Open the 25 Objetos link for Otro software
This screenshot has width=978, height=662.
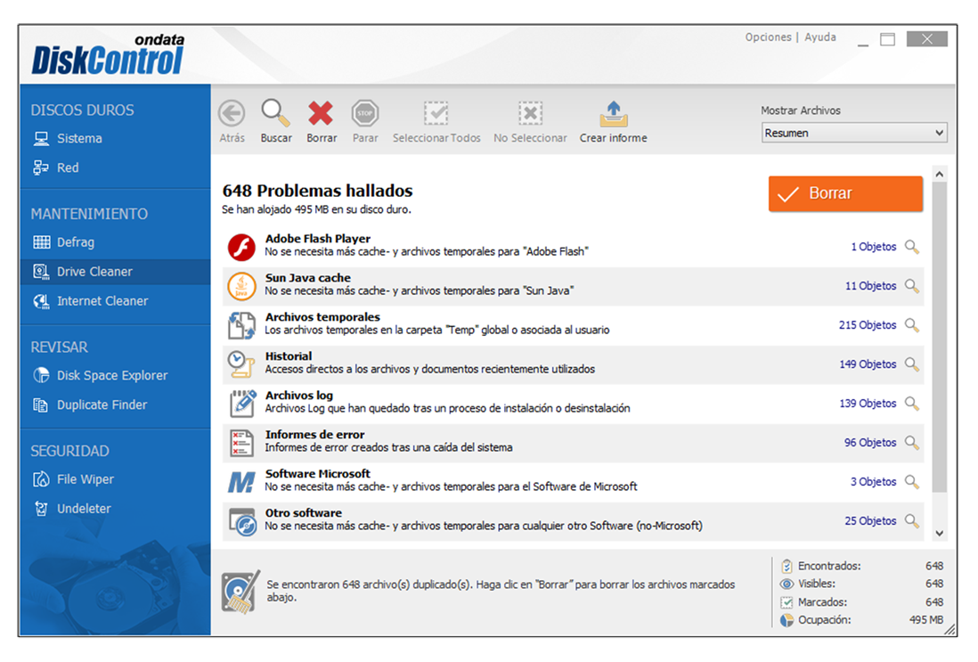[x=870, y=520]
